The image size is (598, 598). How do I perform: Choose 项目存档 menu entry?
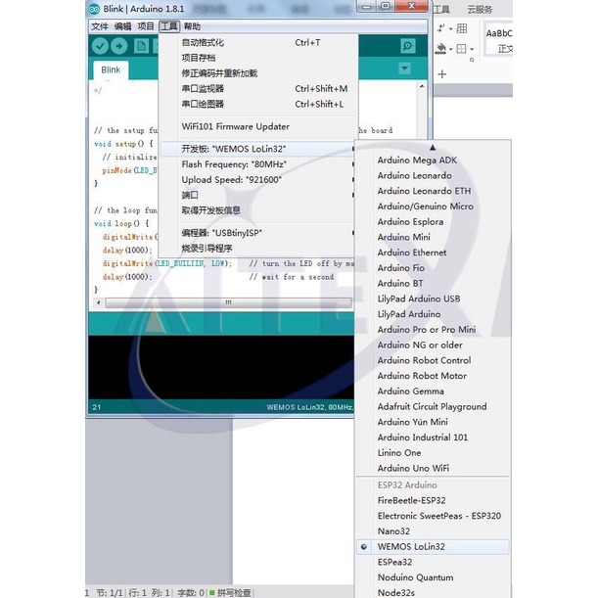pos(258,58)
